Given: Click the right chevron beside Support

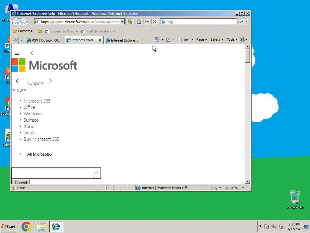Looking at the screenshot, I should (x=51, y=81).
